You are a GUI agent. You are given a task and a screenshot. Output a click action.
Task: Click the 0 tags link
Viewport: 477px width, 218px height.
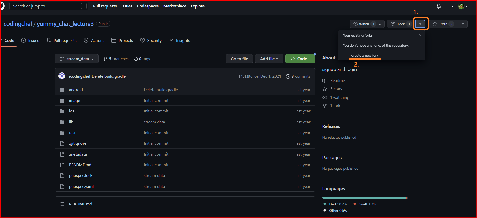[142, 59]
